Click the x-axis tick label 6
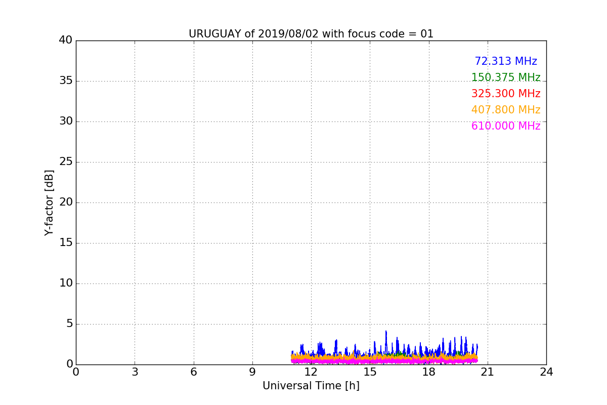Viewport: 607px width, 405px height. pos(194,372)
